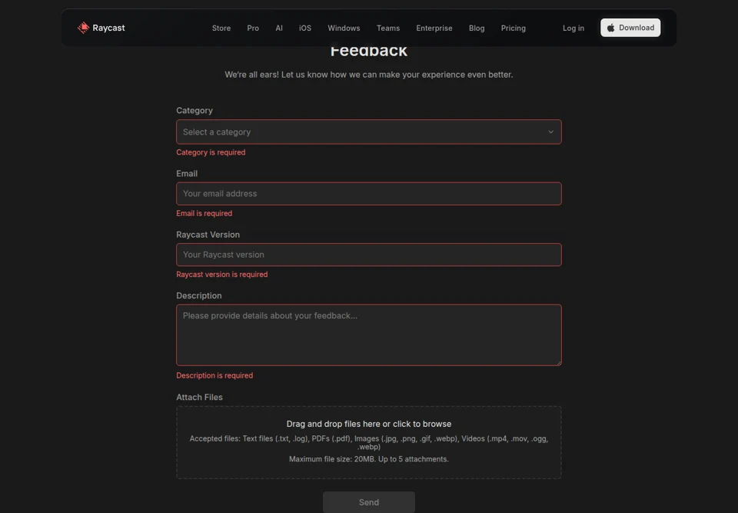The height and width of the screenshot is (513, 738).
Task: Click the Category field label
Action: [194, 111]
